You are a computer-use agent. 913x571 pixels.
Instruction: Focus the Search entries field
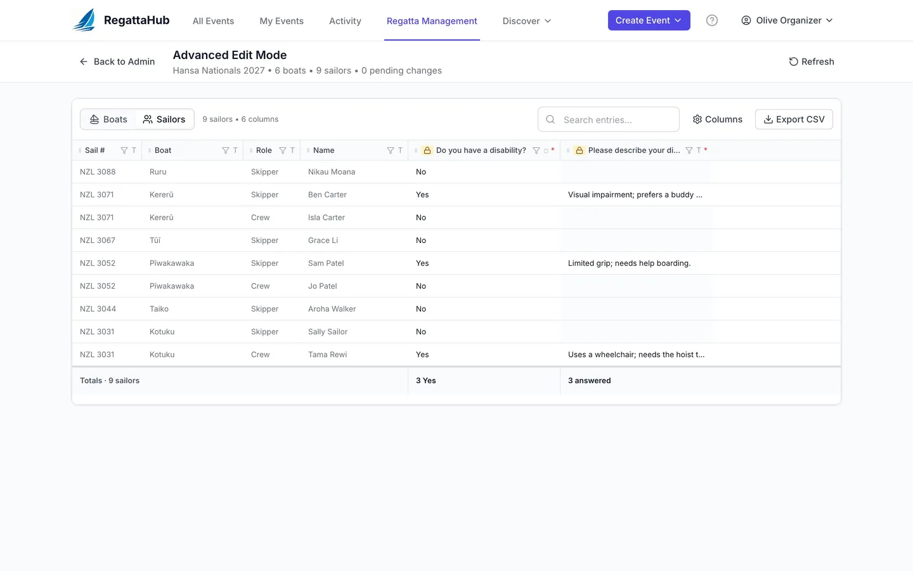[609, 119]
